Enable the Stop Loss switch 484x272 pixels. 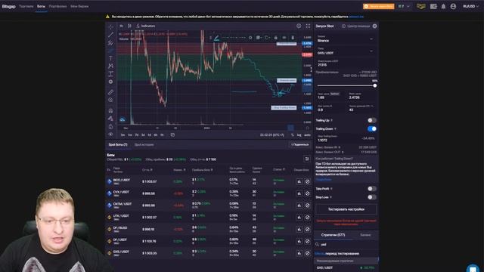click(372, 196)
